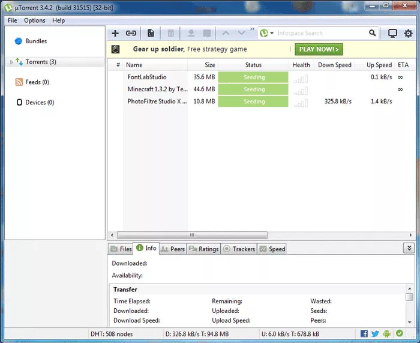The image size is (420, 343).
Task: Click Add Torrent from URL link icon
Action: pyautogui.click(x=131, y=33)
